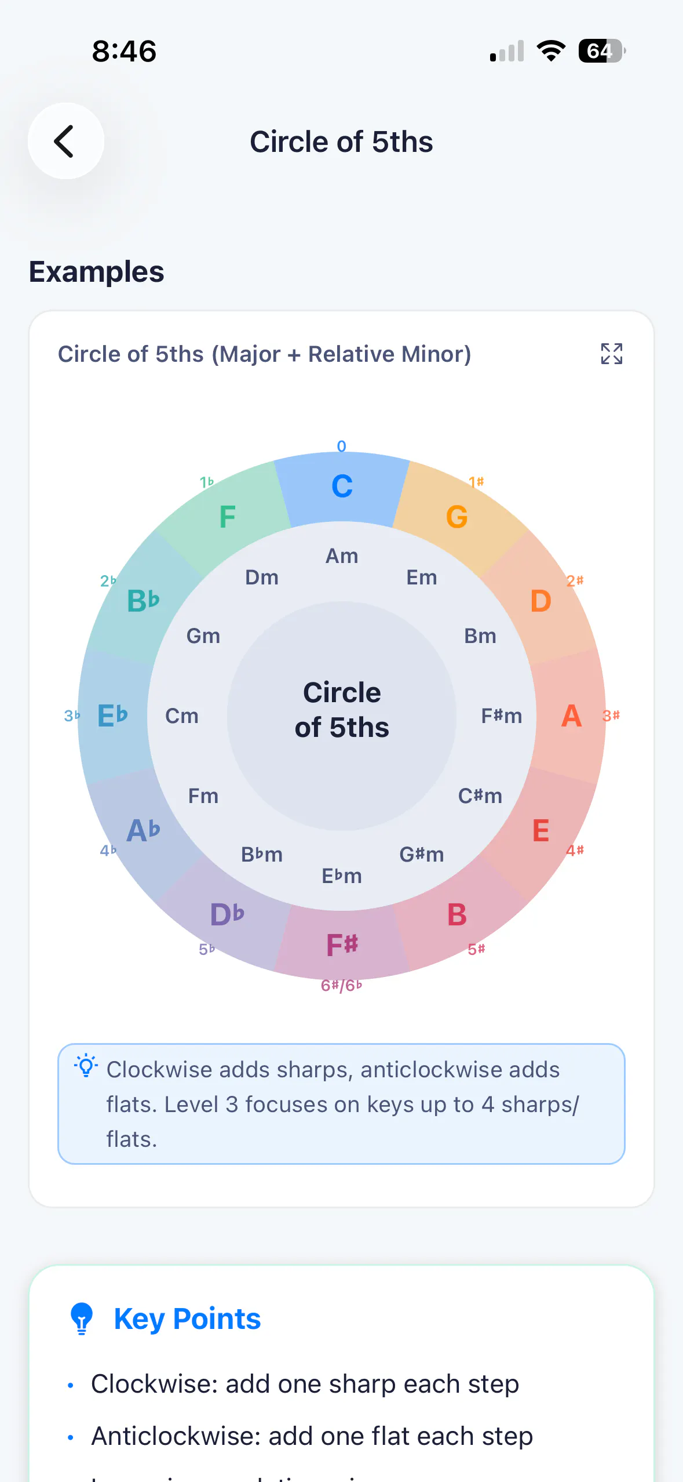Tap the clockwise sharps hint box
The width and height of the screenshot is (683, 1482).
pyautogui.click(x=341, y=1104)
